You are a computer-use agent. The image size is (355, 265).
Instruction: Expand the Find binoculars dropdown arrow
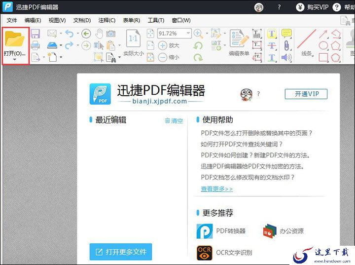(x=119, y=57)
